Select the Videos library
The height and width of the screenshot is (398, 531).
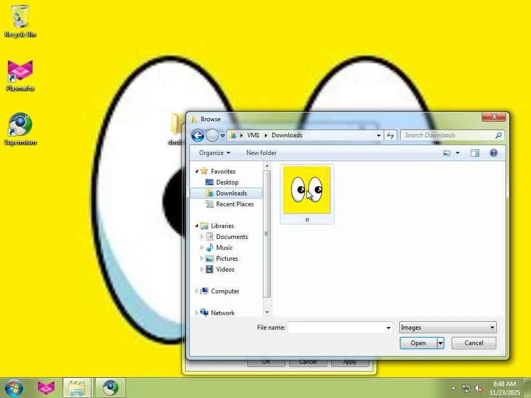click(225, 269)
